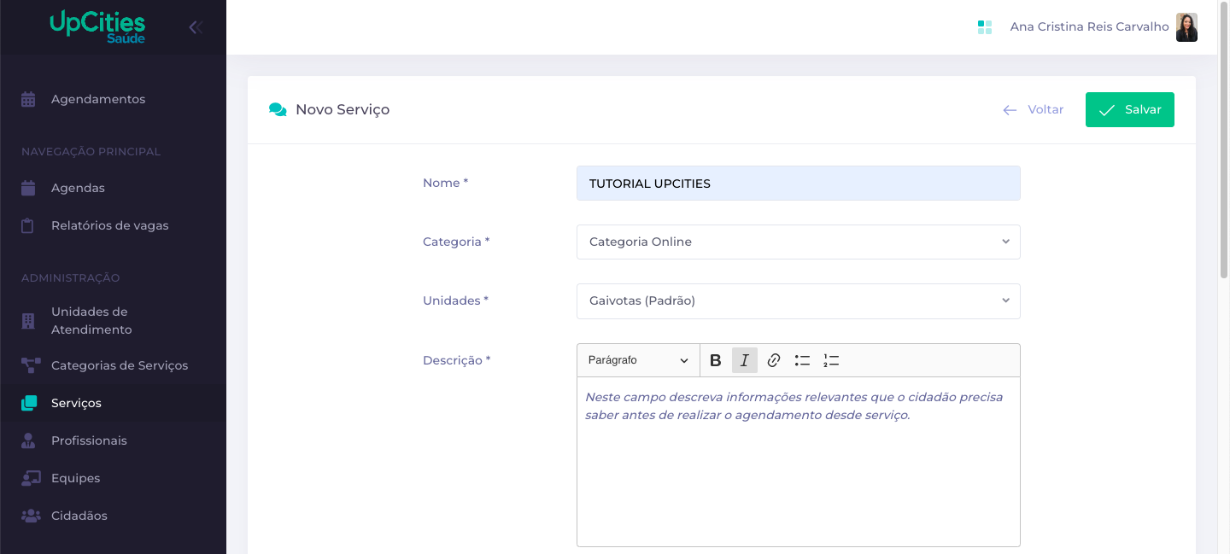The image size is (1230, 554).
Task: Click the Voltar back link
Action: pyautogui.click(x=1045, y=109)
